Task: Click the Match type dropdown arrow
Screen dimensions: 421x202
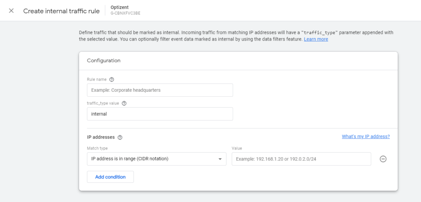Action: 220,159
